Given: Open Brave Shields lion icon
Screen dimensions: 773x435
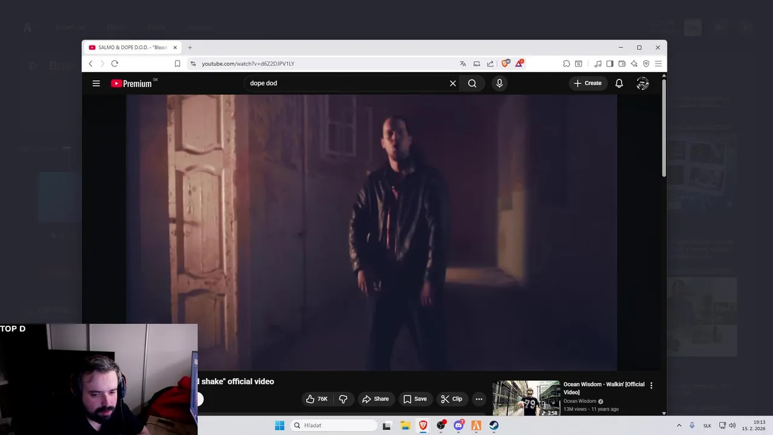Looking at the screenshot, I should click(x=505, y=63).
